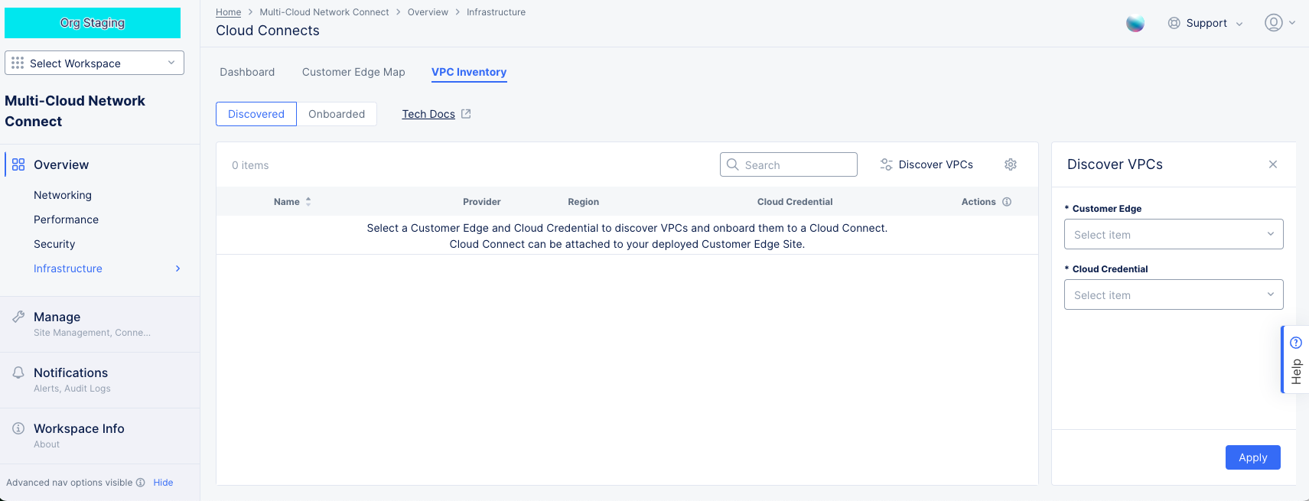
Task: Expand the Customer Edge select dropdown
Action: click(x=1173, y=234)
